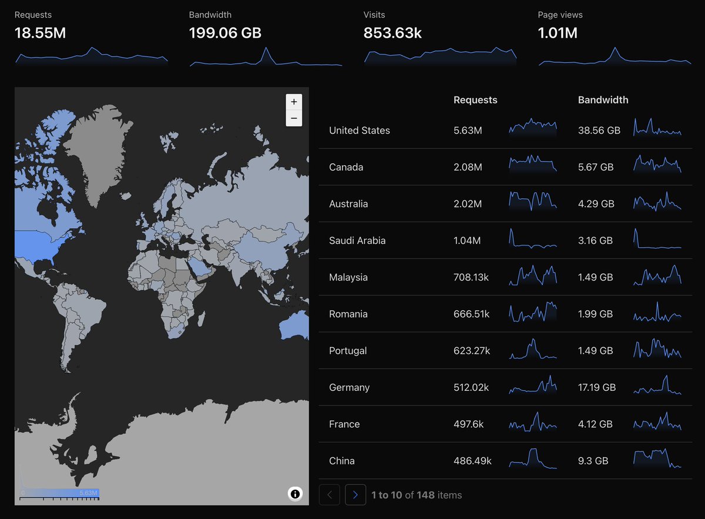Click the United States row label
This screenshot has width=705, height=519.
(x=360, y=130)
